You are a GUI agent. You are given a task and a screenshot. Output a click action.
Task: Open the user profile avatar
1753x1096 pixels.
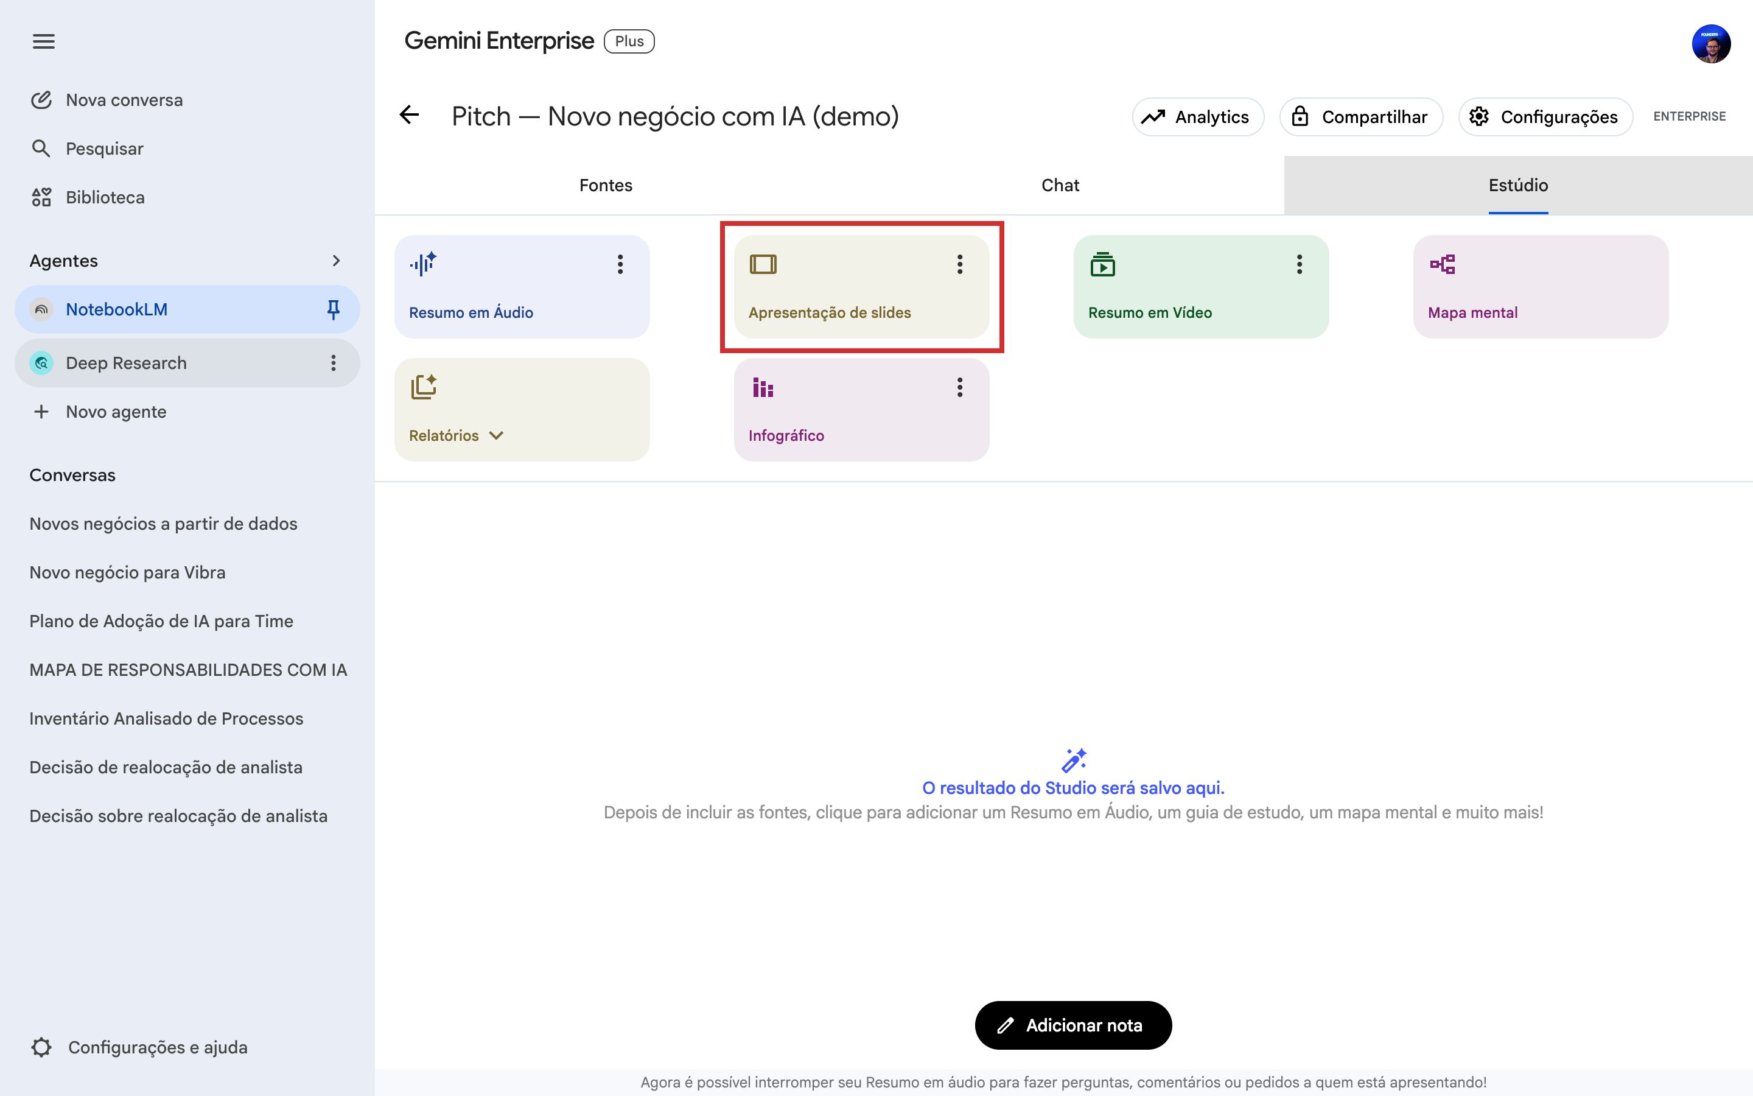pyautogui.click(x=1711, y=43)
